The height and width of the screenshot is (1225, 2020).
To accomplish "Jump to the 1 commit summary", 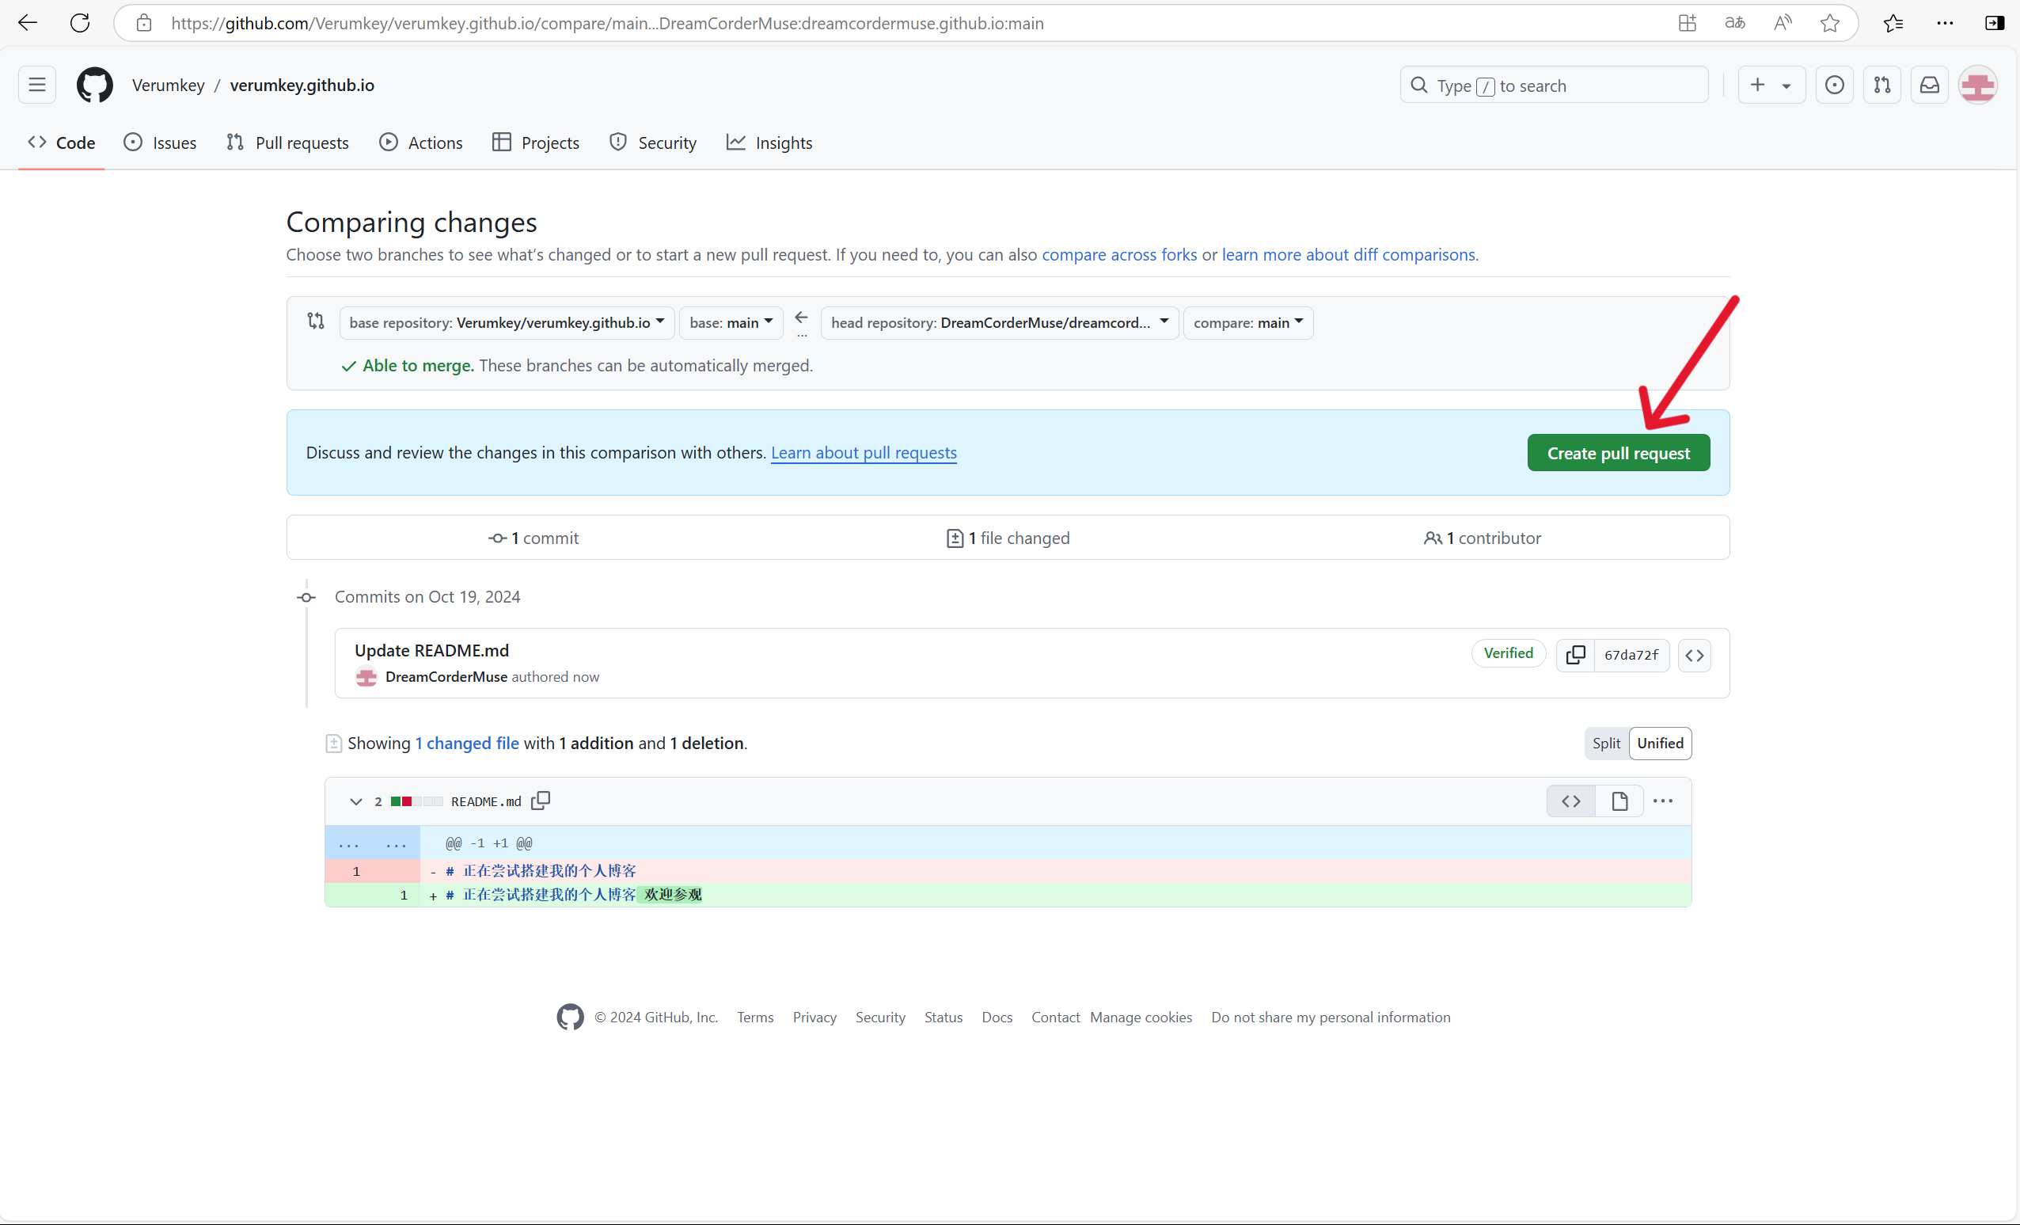I will coord(533,538).
